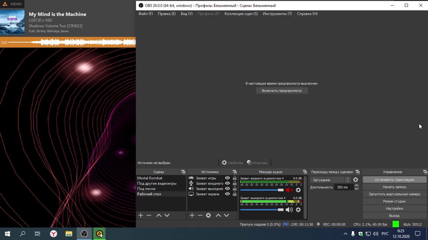The width and height of the screenshot is (428, 240).
Task: Click Включить предпросмотр button
Action: point(282,91)
